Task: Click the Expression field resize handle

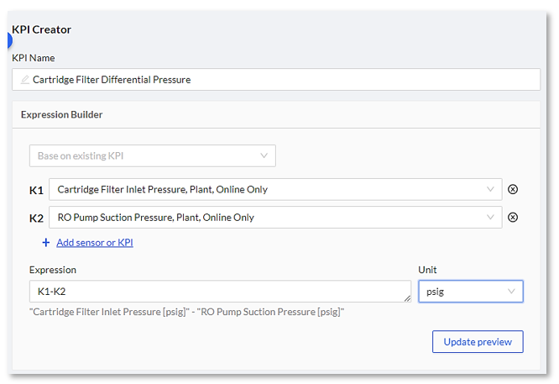Action: 407,298
